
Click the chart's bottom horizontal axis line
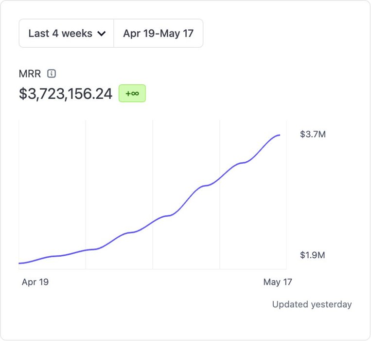[x=153, y=269]
